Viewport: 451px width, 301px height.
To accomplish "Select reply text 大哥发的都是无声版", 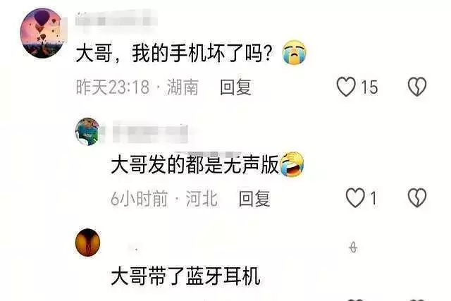I will tap(195, 165).
